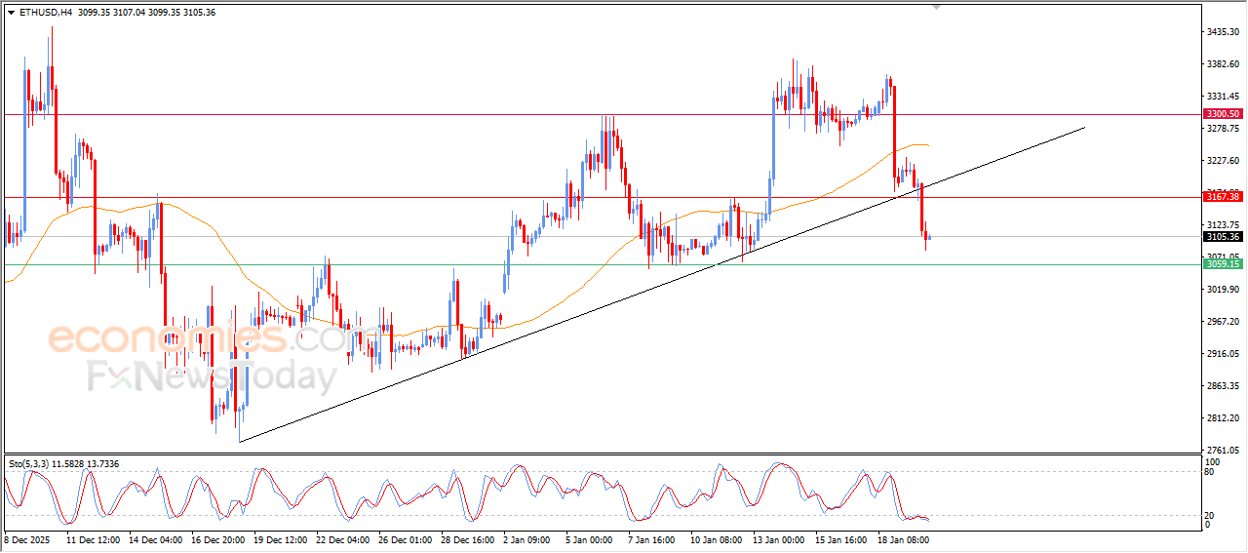Click the 2812.20 price scale value

click(x=1223, y=418)
